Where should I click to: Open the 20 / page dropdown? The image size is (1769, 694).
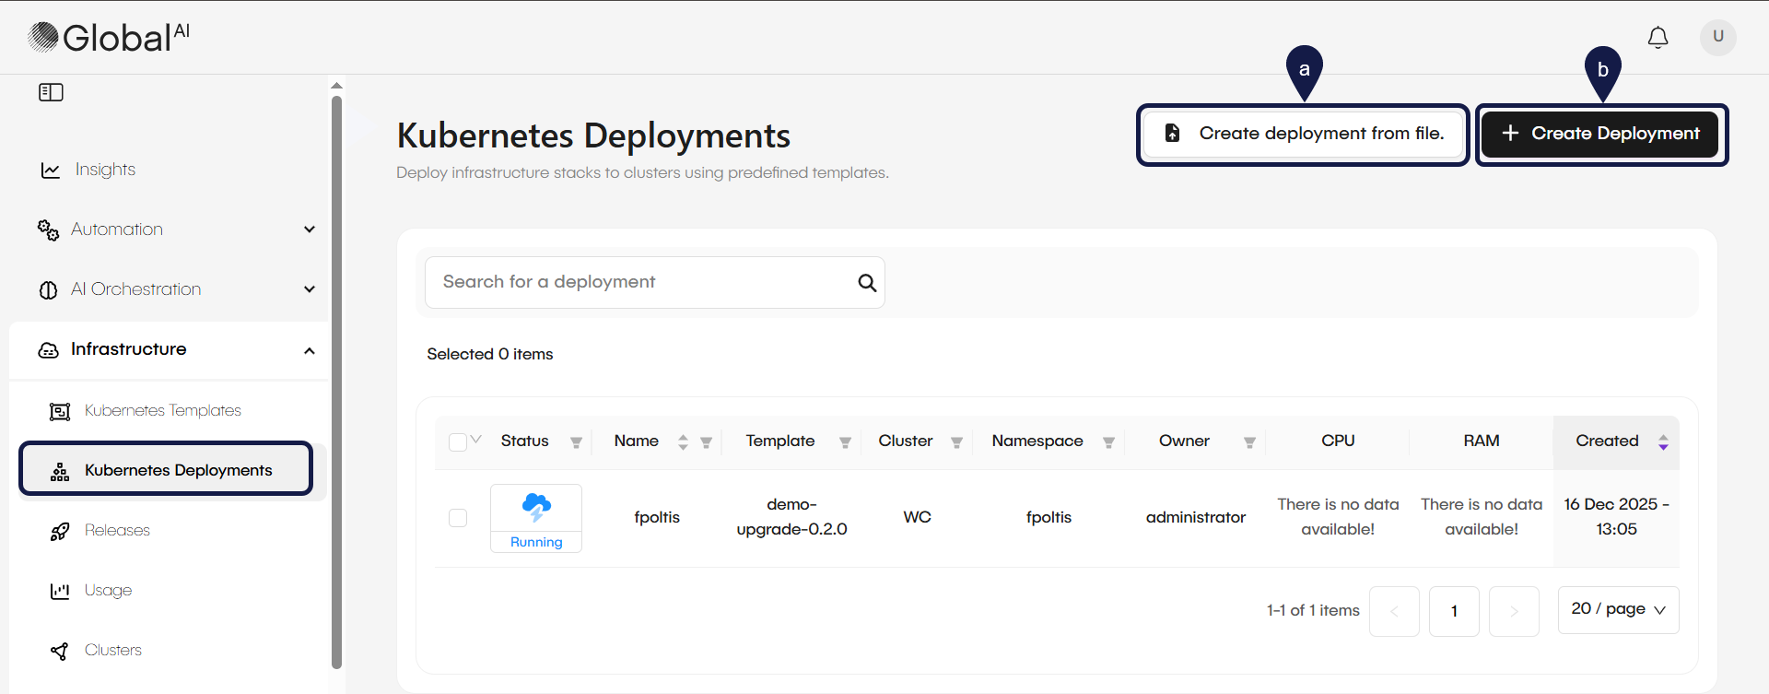(1618, 610)
